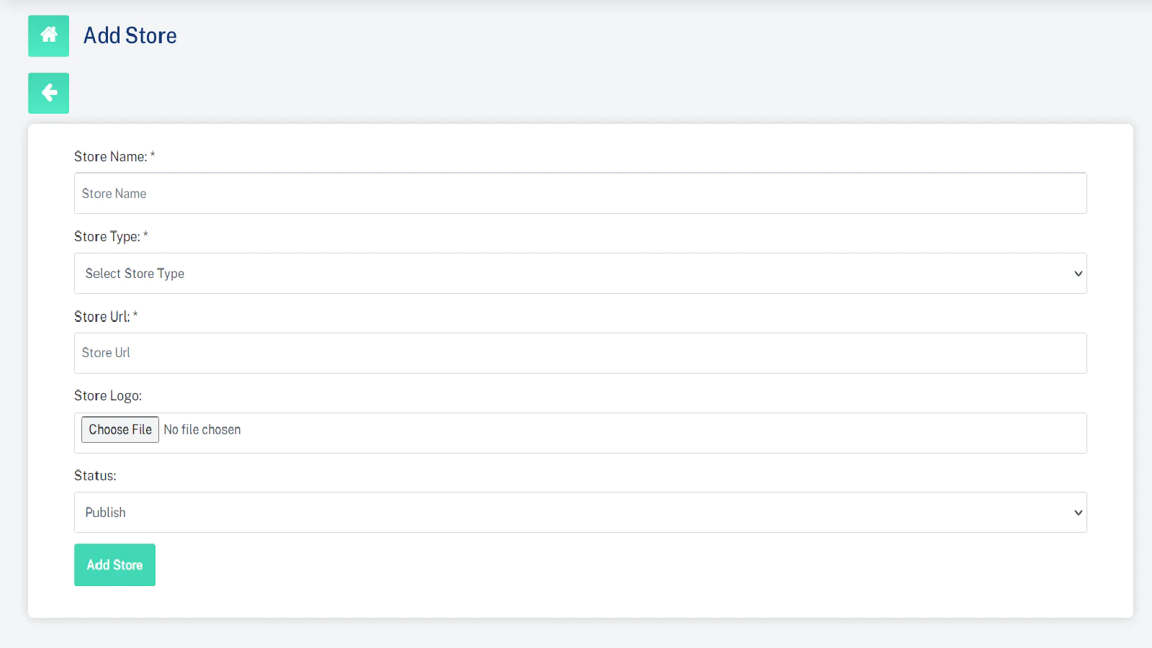The height and width of the screenshot is (648, 1152).
Task: Click the Add Store page heading
Action: click(x=130, y=35)
